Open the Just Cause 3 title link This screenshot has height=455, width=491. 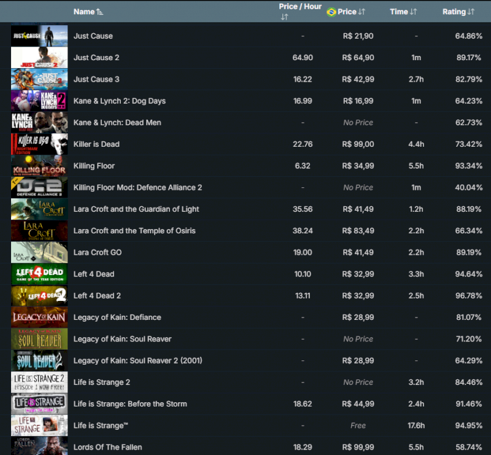coord(96,79)
